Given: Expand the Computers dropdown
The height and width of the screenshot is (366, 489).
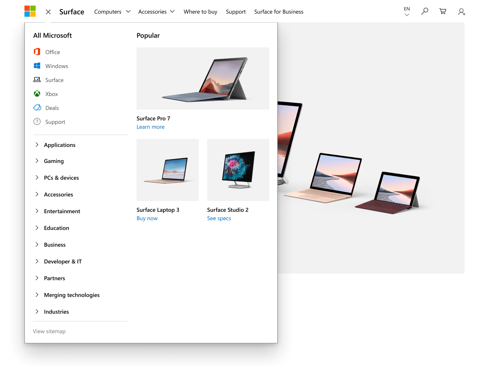Looking at the screenshot, I should click(x=112, y=12).
